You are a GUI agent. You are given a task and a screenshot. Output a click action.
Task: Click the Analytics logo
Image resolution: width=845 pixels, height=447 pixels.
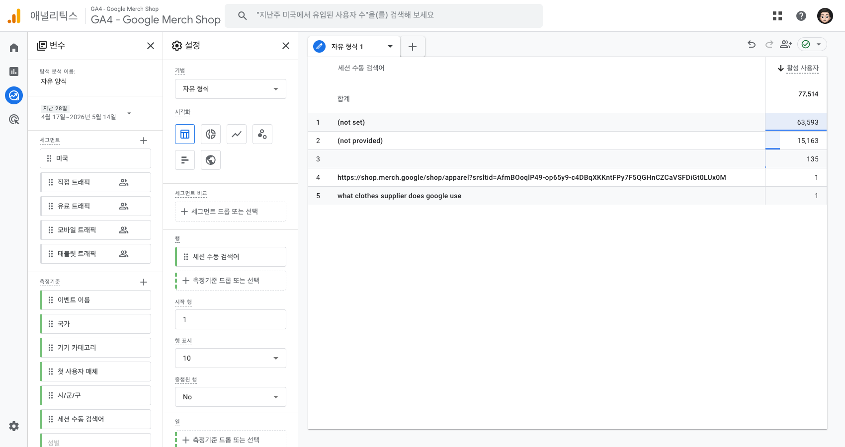coord(14,16)
